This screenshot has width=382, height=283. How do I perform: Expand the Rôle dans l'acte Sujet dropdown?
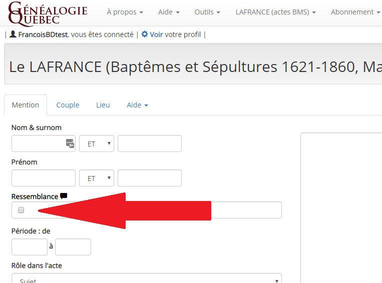point(147,278)
